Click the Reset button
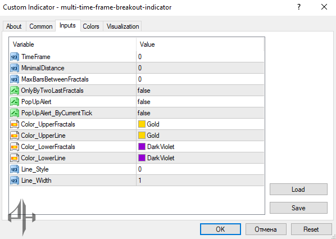 [311, 229]
